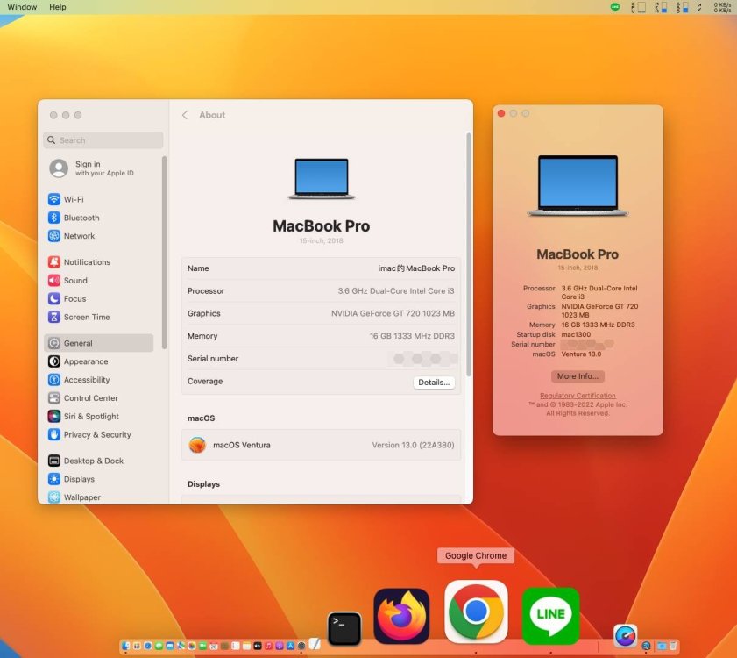
Task: Open Appearance settings
Action: (99, 361)
